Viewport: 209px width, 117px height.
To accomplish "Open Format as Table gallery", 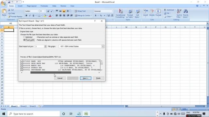I will (130, 13).
